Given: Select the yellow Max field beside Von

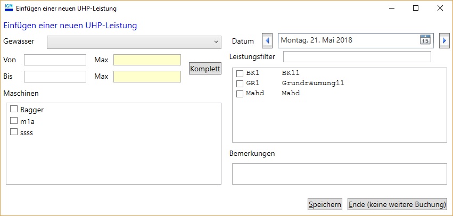Looking at the screenshot, I should [147, 60].
